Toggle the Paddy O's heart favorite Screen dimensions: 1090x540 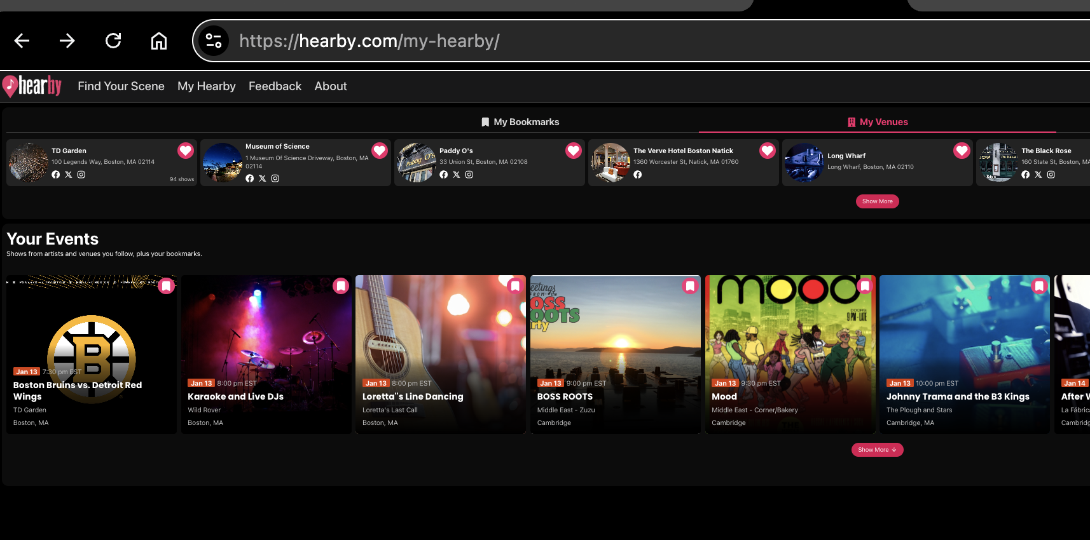(574, 151)
